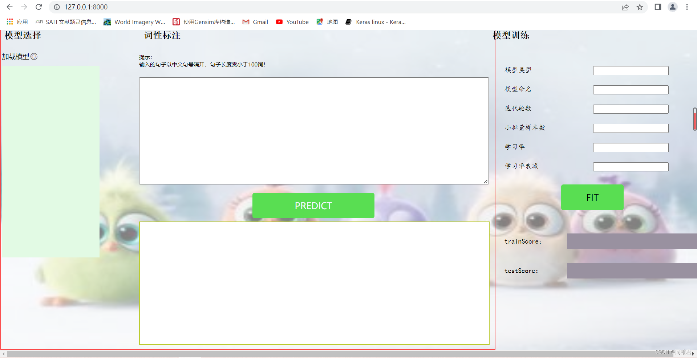
Task: Open the browser side panel icon
Action: pyautogui.click(x=658, y=7)
